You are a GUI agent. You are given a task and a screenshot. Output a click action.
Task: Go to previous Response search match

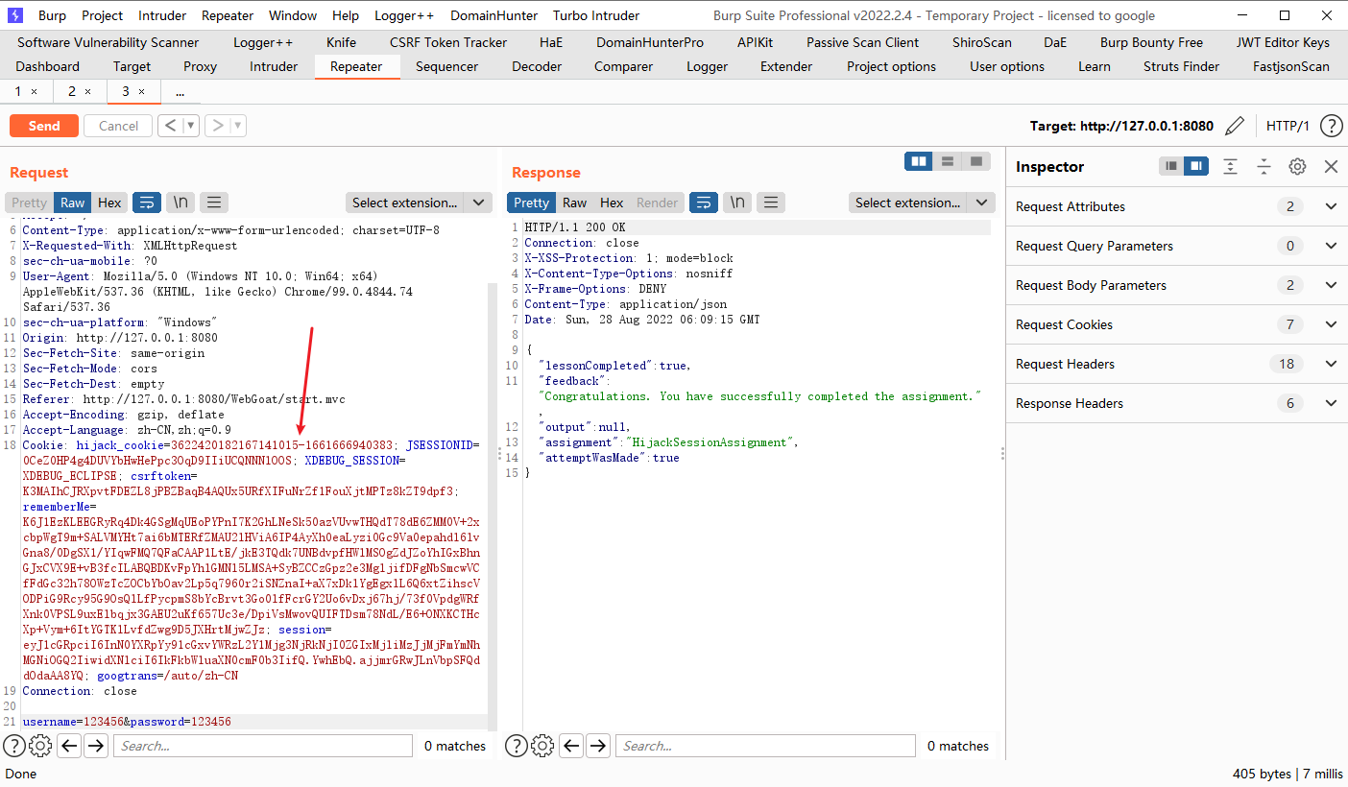(571, 746)
